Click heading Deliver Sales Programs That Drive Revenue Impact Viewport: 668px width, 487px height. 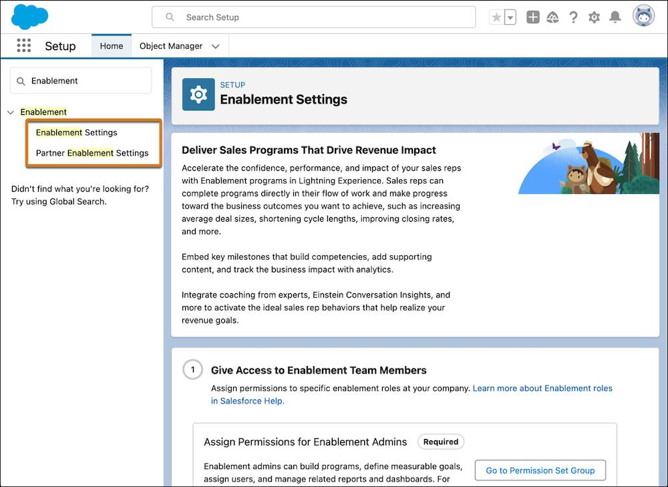tap(309, 150)
